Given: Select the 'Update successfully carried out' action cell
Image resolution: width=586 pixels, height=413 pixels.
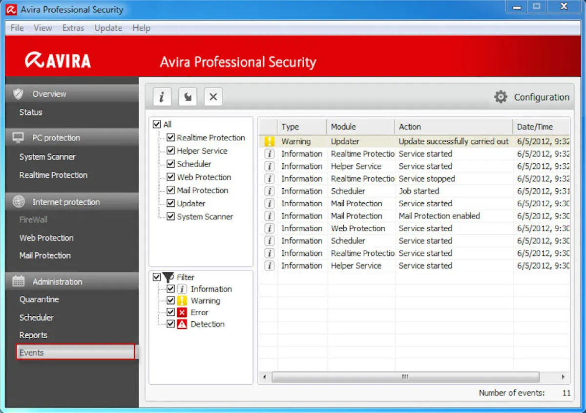Looking at the screenshot, I should click(x=454, y=141).
